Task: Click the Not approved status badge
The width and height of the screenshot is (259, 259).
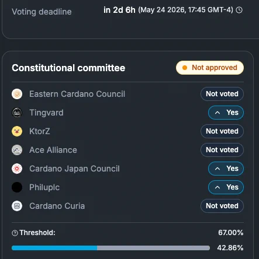Action: click(x=210, y=68)
